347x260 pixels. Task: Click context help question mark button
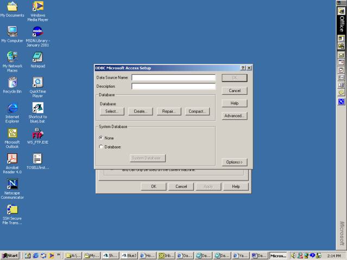point(243,68)
